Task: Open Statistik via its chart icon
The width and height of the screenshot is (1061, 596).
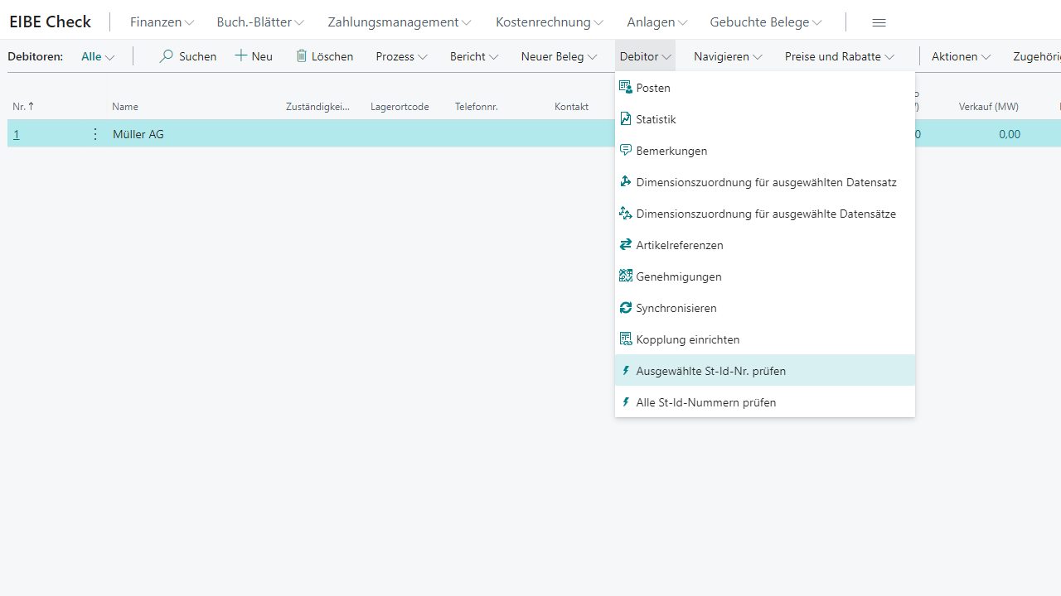Action: click(x=626, y=119)
